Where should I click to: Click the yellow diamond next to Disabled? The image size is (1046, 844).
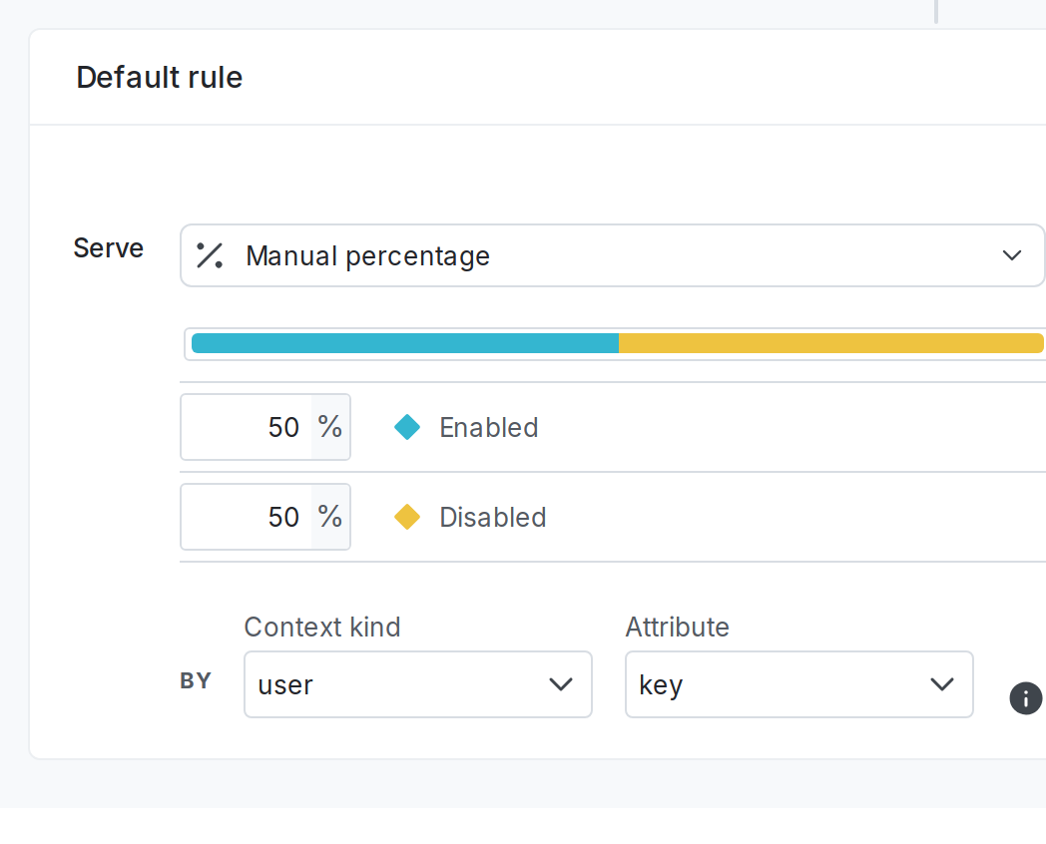[x=407, y=518]
